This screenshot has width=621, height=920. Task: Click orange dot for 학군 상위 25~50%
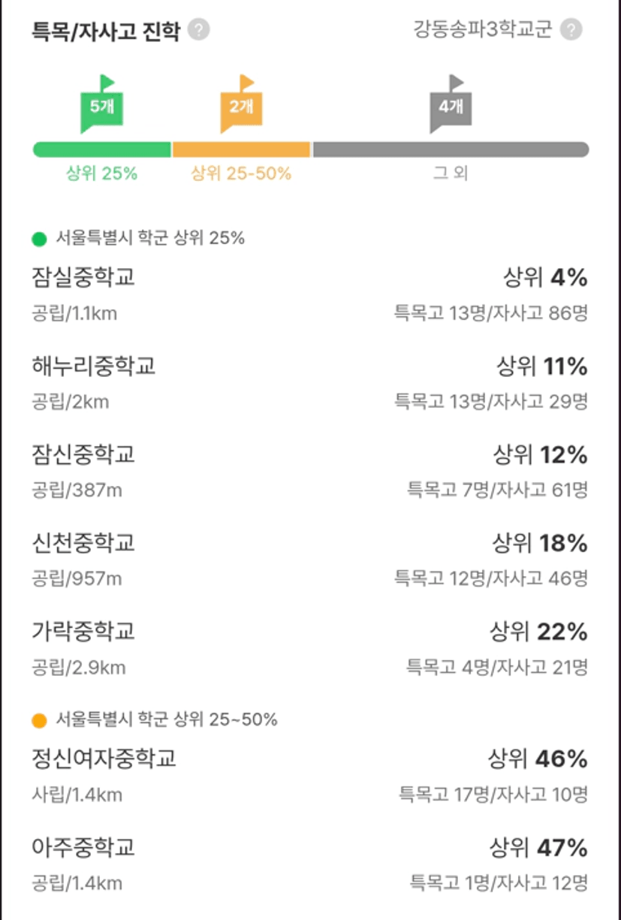tap(39, 720)
